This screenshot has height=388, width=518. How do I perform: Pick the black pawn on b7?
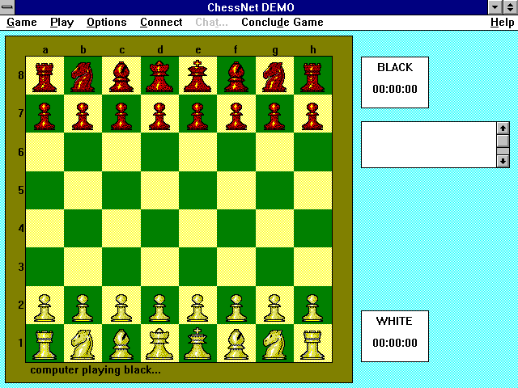click(83, 116)
